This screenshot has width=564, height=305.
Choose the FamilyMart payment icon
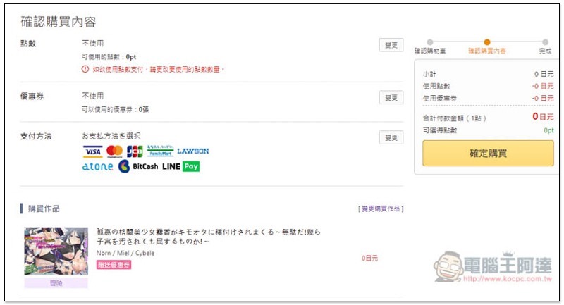(x=160, y=151)
